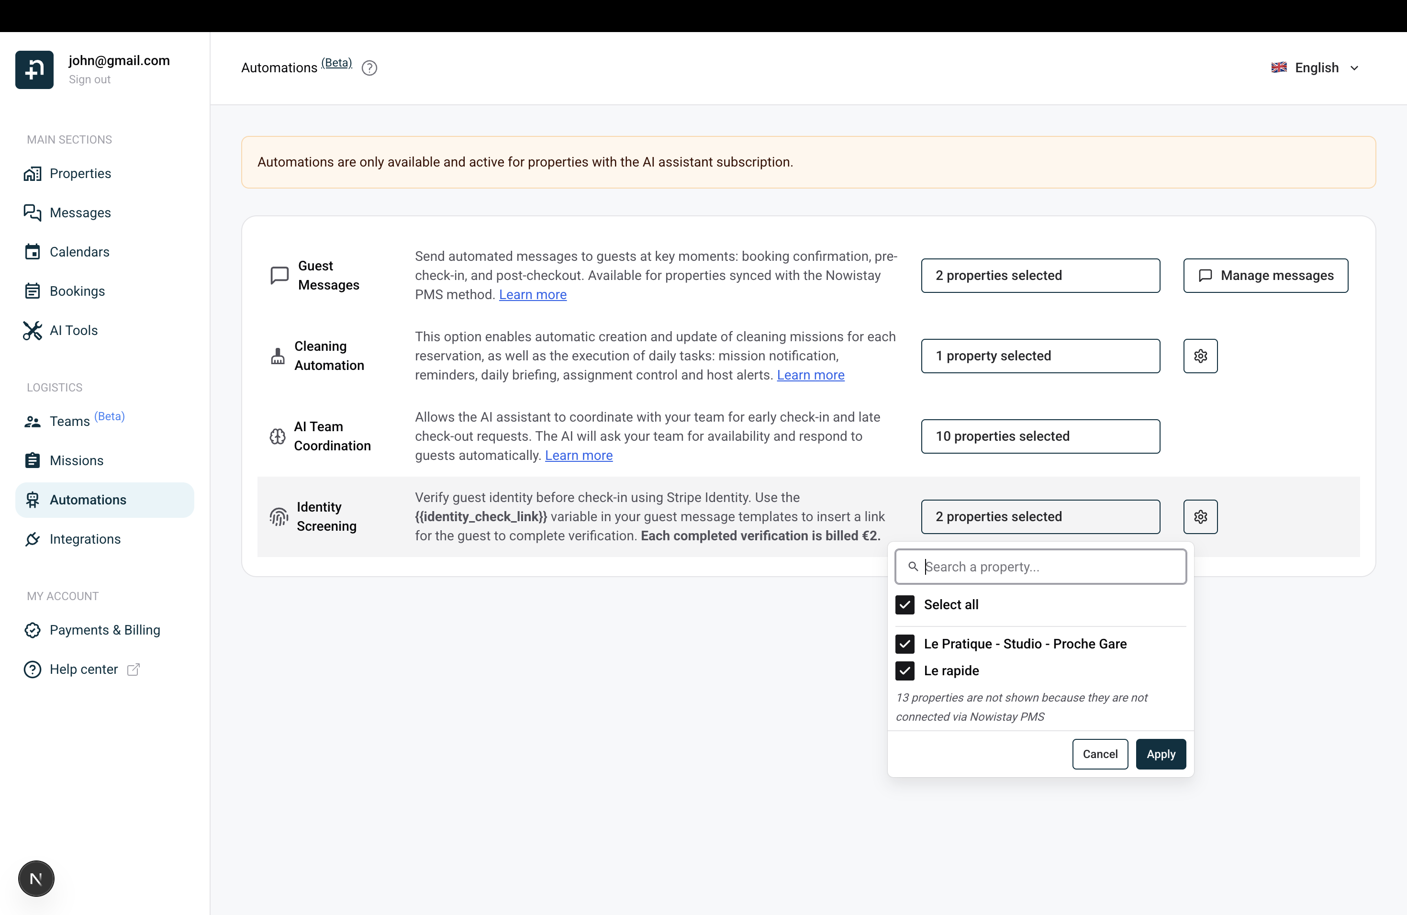
Task: Uncheck the Select all properties checkbox
Action: [x=904, y=605]
